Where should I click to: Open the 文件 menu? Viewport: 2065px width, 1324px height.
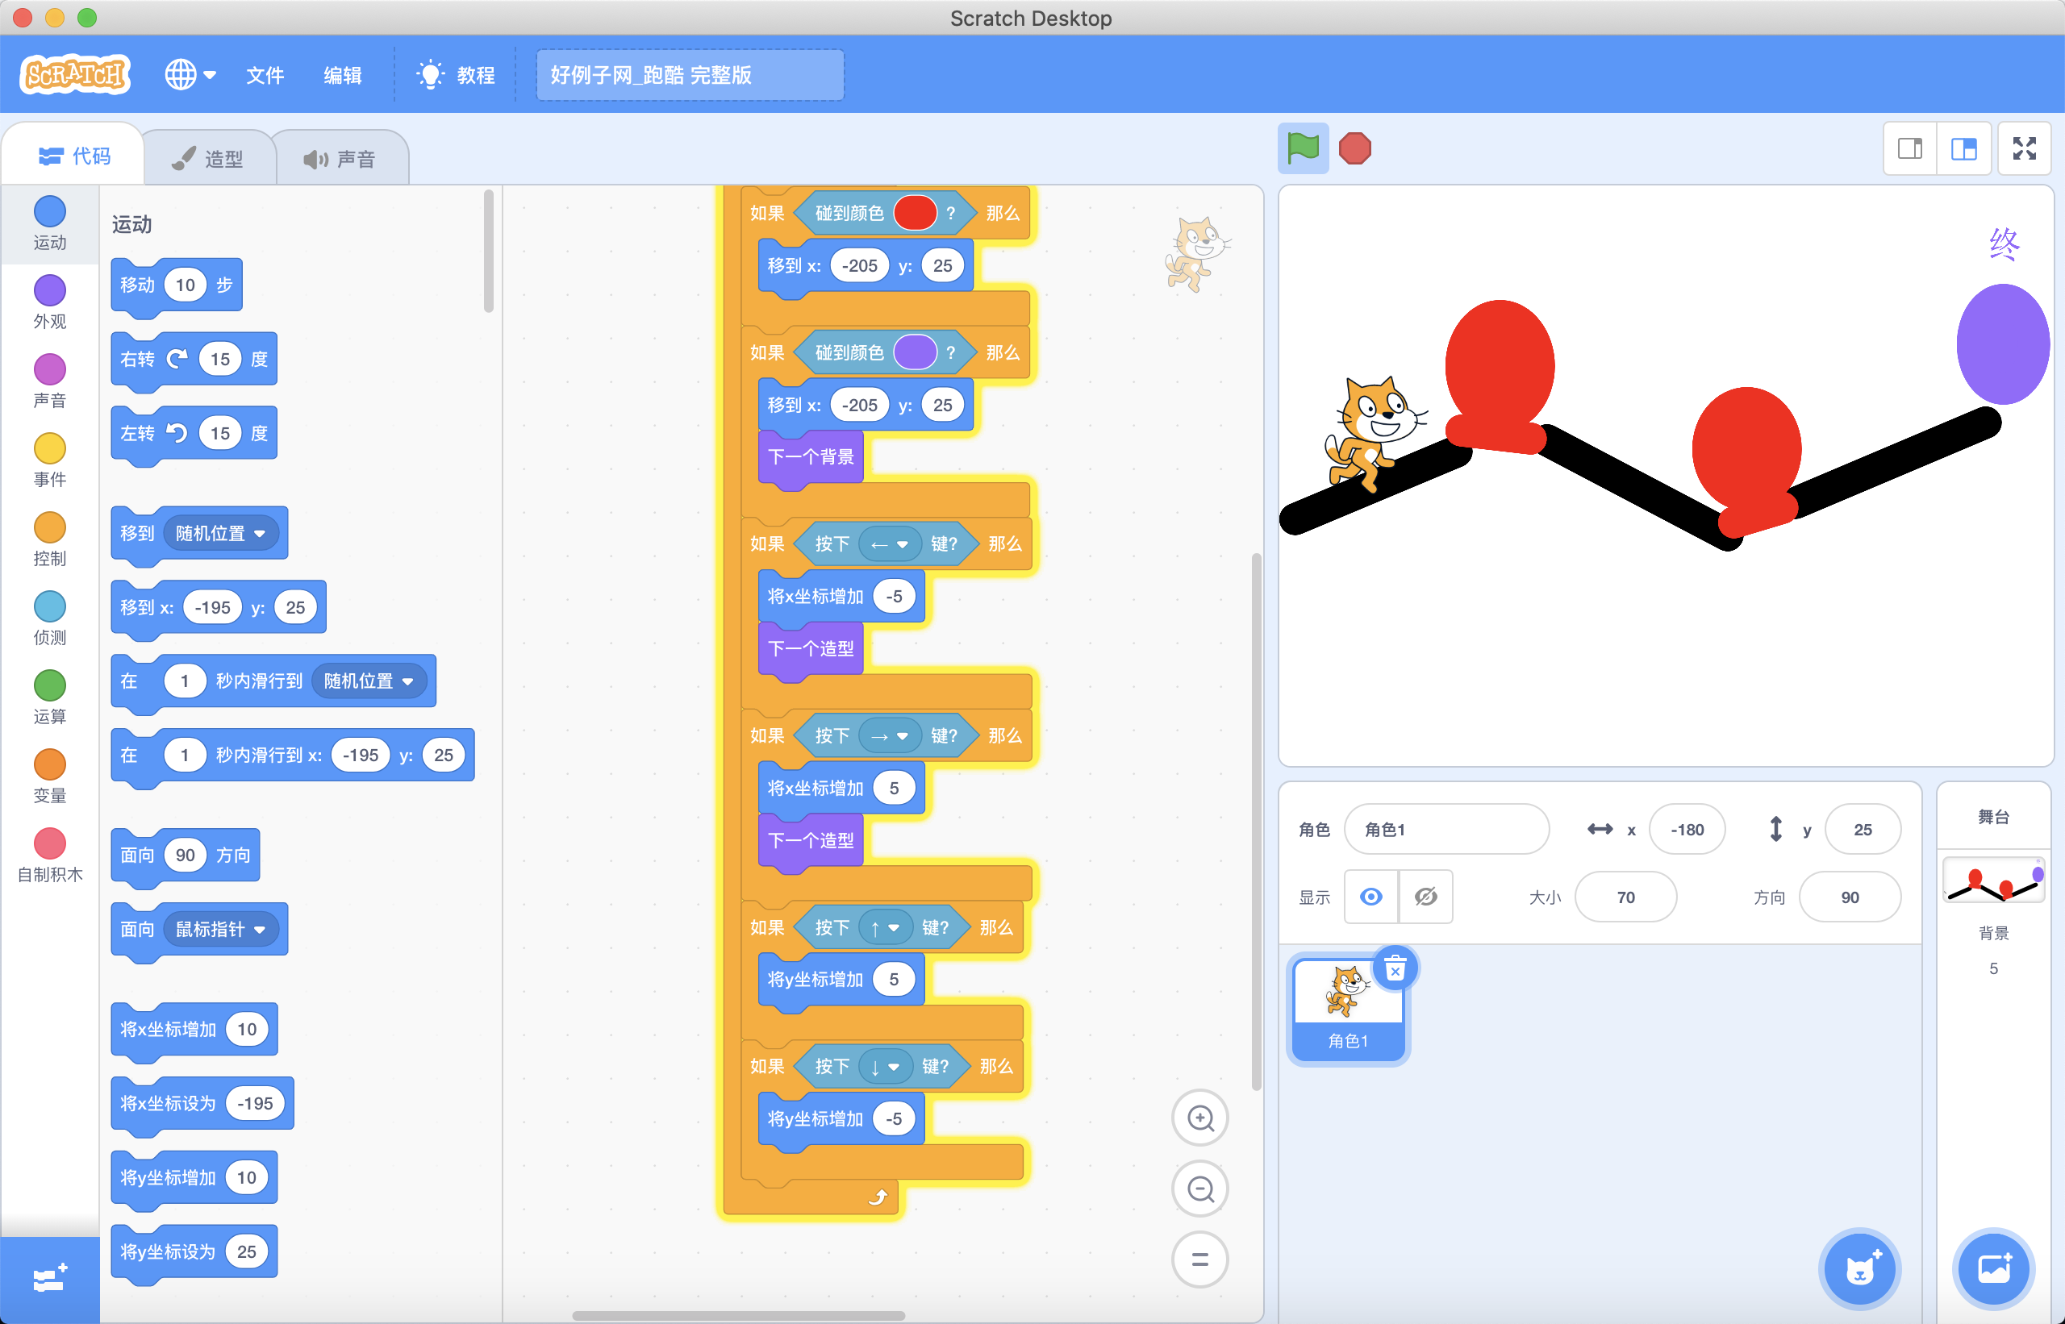pos(265,75)
